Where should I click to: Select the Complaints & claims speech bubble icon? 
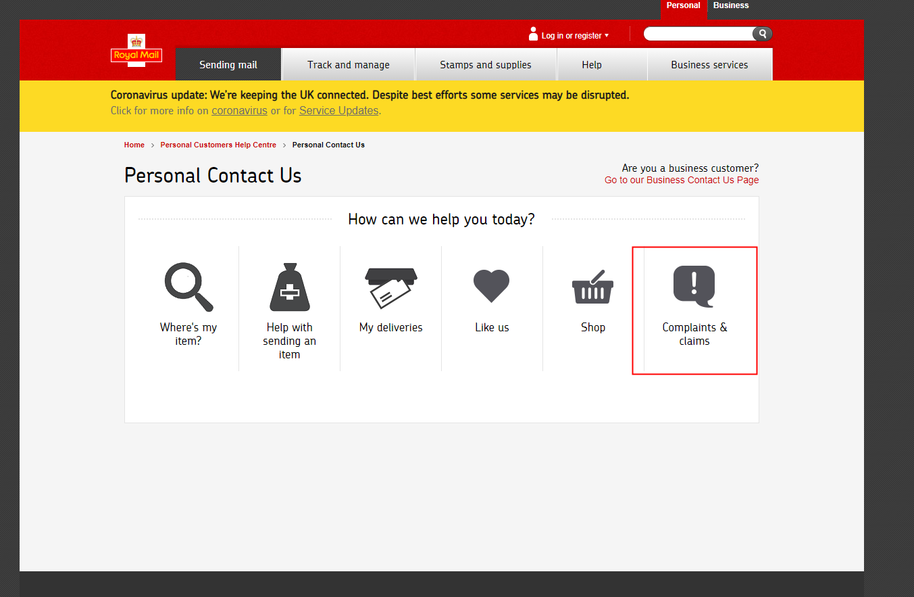point(694,286)
